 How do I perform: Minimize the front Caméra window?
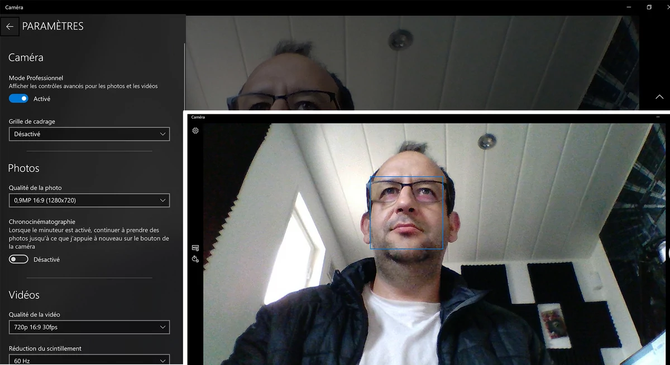tap(659, 117)
